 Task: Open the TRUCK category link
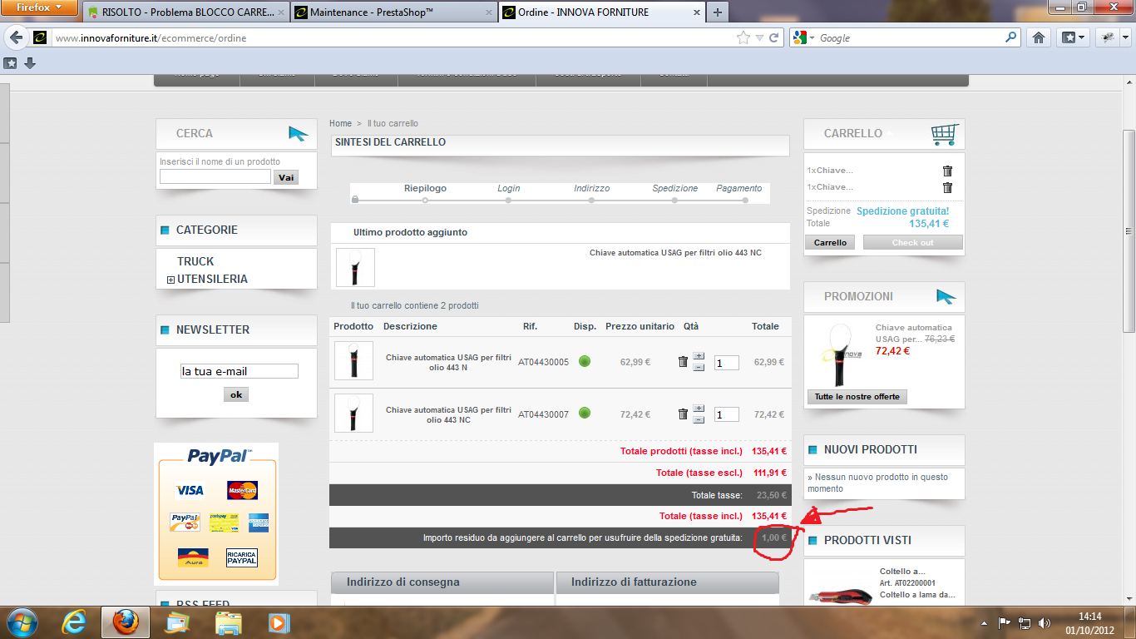click(x=195, y=261)
